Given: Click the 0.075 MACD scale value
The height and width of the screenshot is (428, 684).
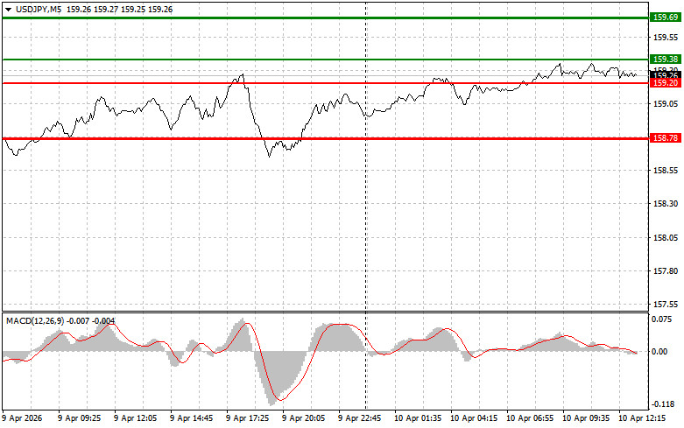Looking at the screenshot, I should coord(663,319).
